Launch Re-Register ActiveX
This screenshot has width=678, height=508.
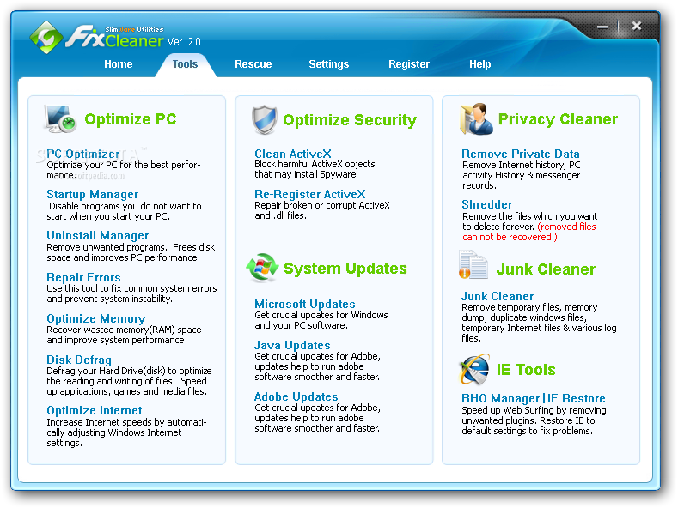310,195
